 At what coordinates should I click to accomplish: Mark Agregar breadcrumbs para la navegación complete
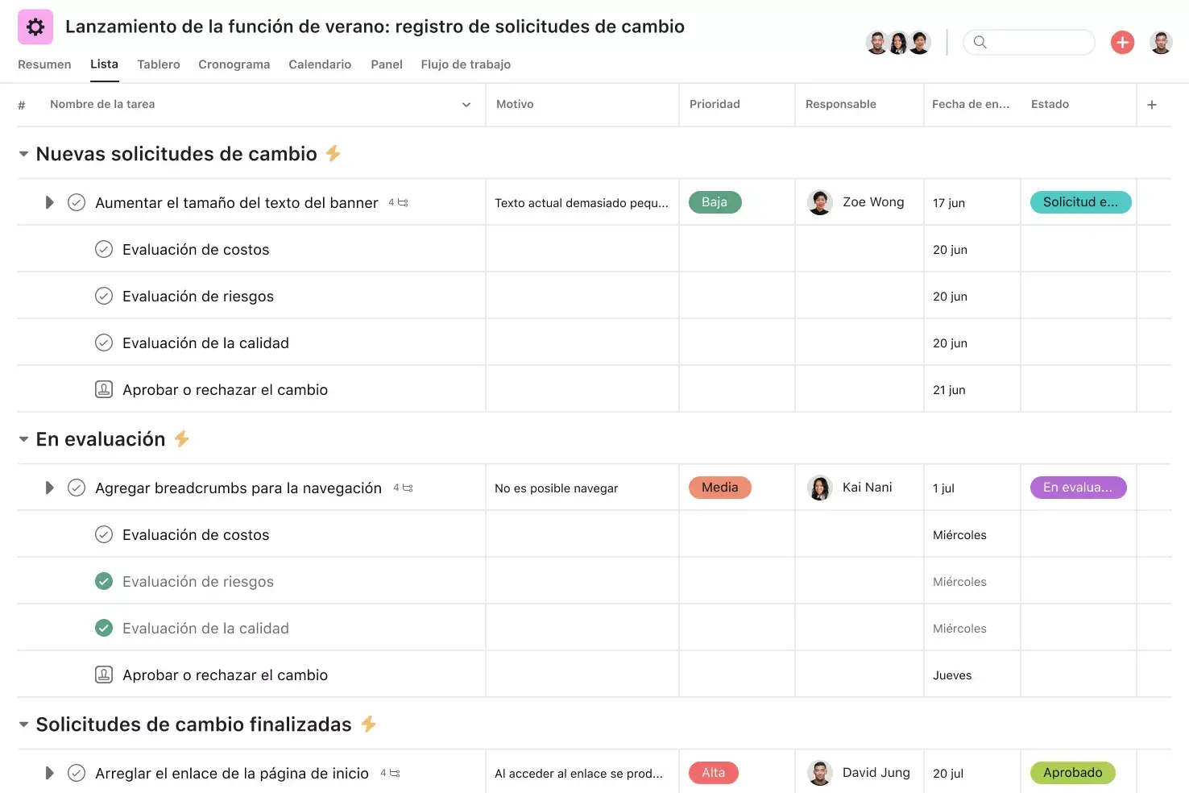[77, 488]
